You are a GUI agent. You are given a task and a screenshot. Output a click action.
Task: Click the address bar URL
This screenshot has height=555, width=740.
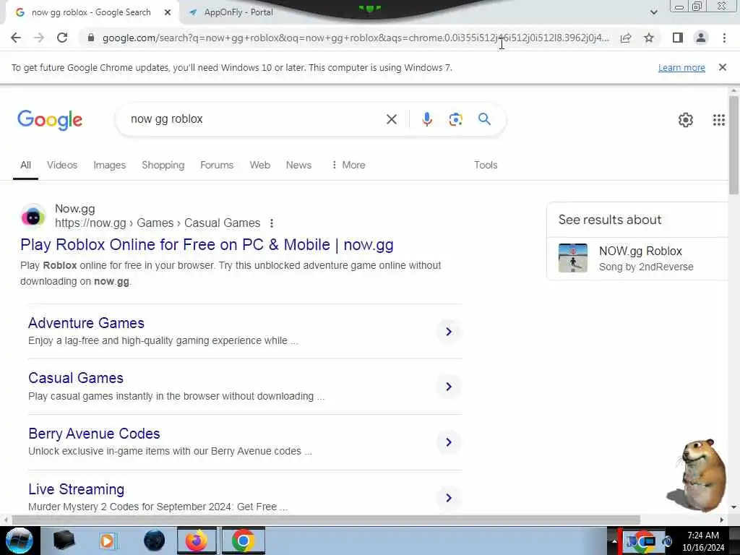pyautogui.click(x=356, y=38)
